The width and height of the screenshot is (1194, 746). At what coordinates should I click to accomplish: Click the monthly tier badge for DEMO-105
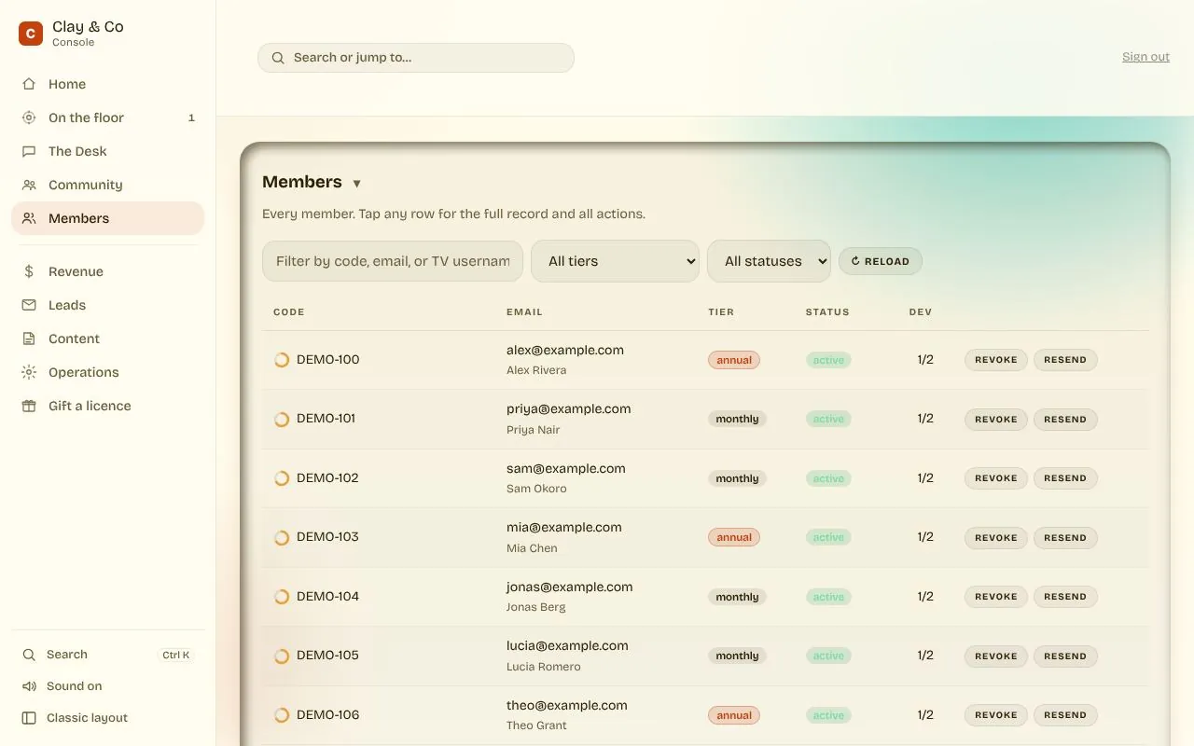tap(737, 656)
